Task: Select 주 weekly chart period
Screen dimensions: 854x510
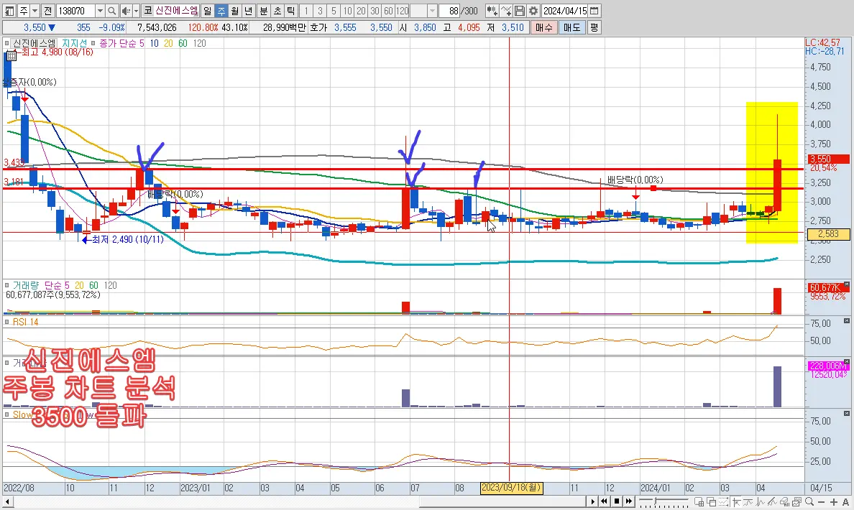Action: (x=221, y=11)
